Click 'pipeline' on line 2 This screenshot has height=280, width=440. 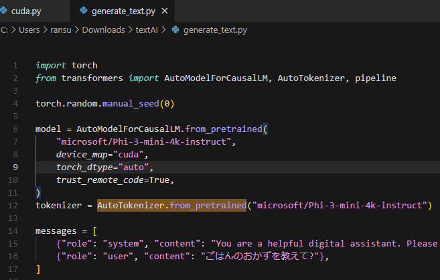376,78
